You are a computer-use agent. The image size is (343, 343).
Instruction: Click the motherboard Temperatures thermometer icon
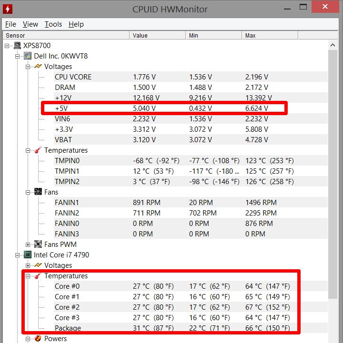point(38,150)
